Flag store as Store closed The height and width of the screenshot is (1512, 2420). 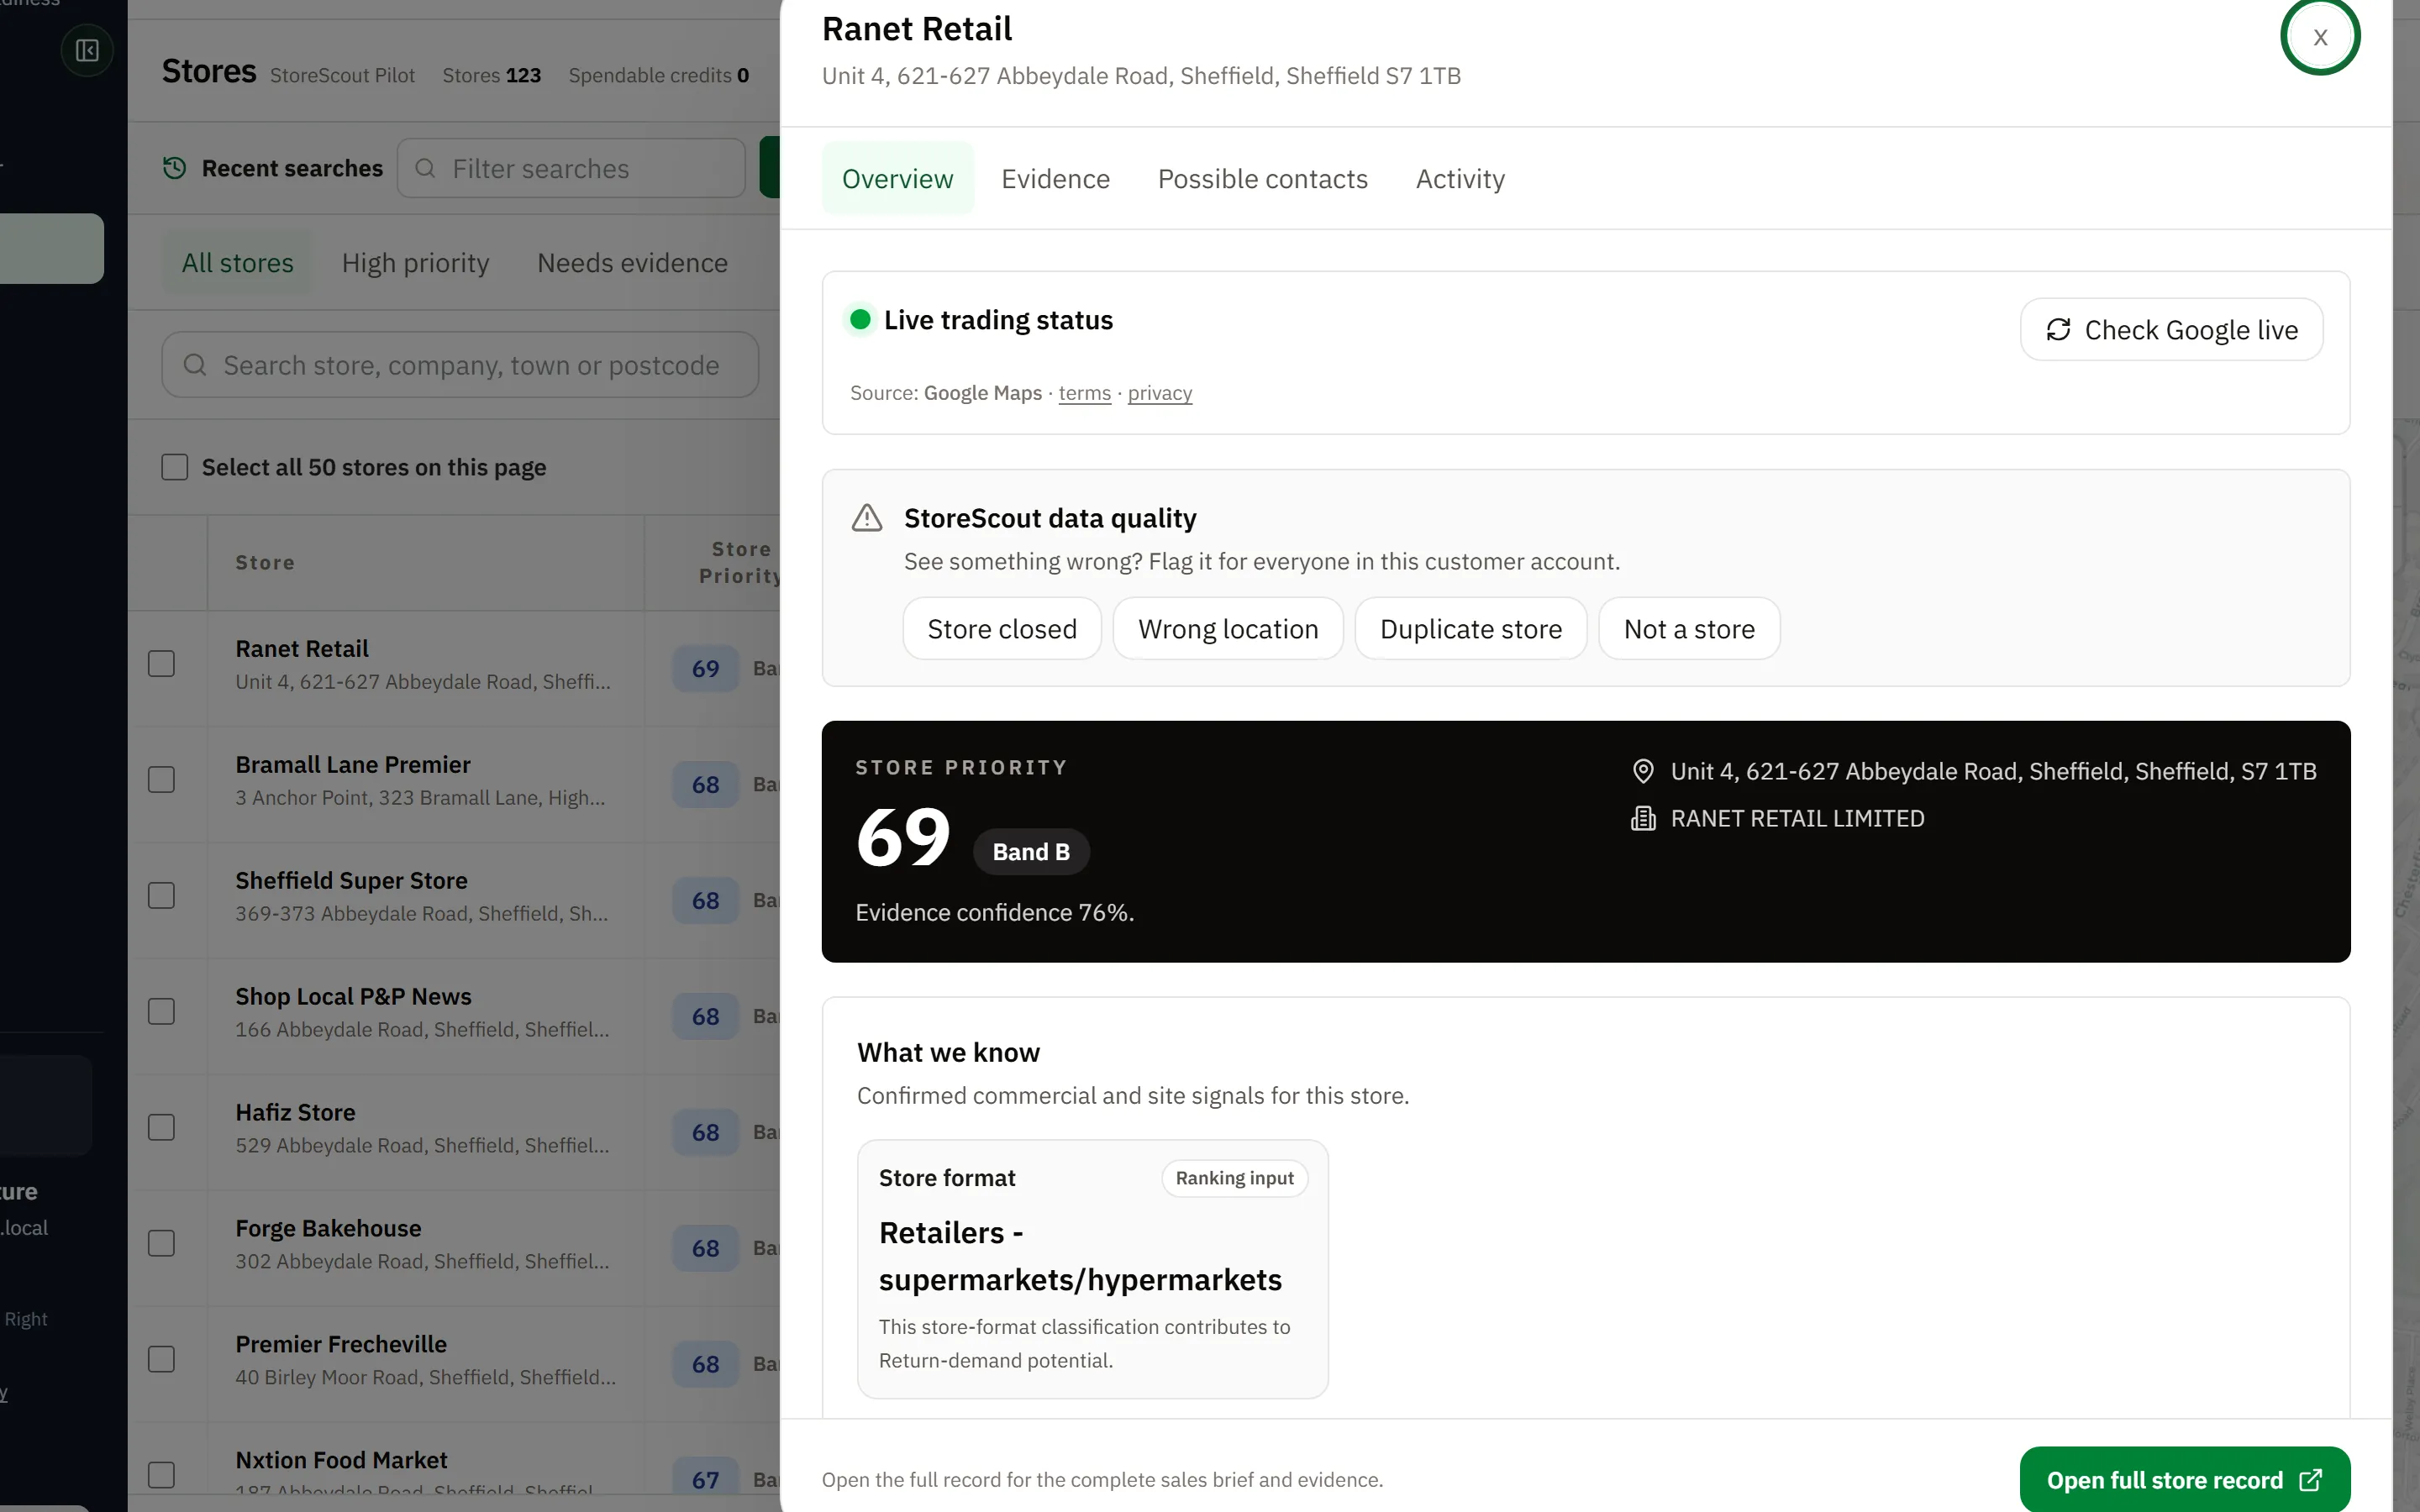point(1002,629)
